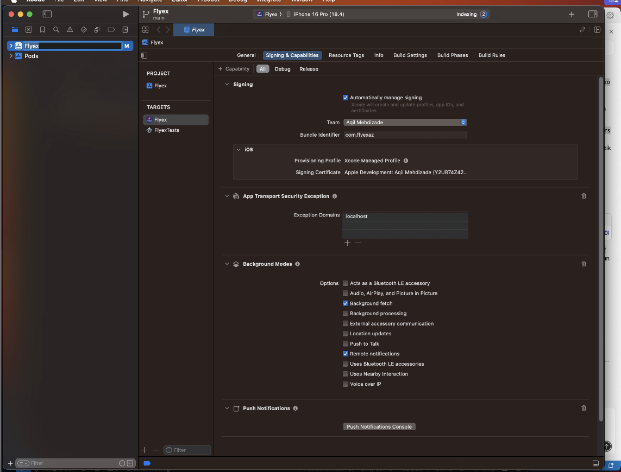Open the Team dropdown
Screen dimensions: 621x472
405,123
